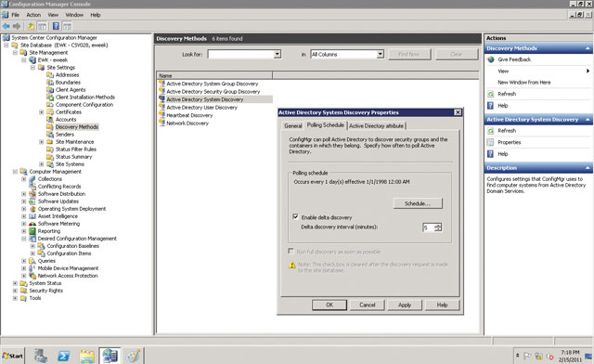
Task: Open the Look for dropdown
Action: click(278, 54)
